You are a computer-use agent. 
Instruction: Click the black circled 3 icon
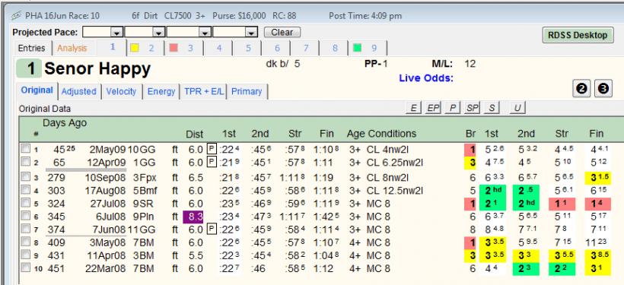pos(603,89)
